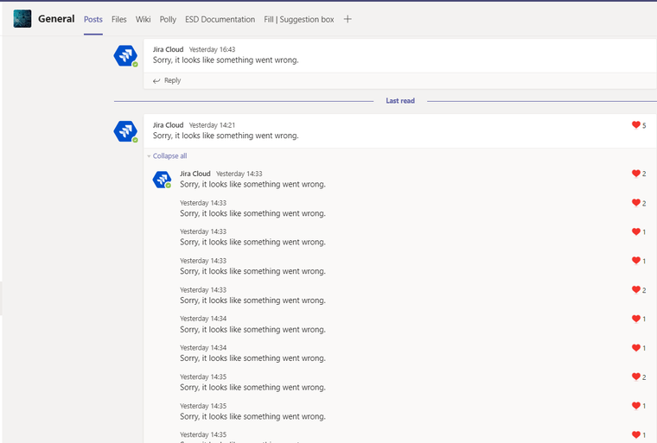The height and width of the screenshot is (443, 657).
Task: Click the Last read marker label
Action: (400, 101)
